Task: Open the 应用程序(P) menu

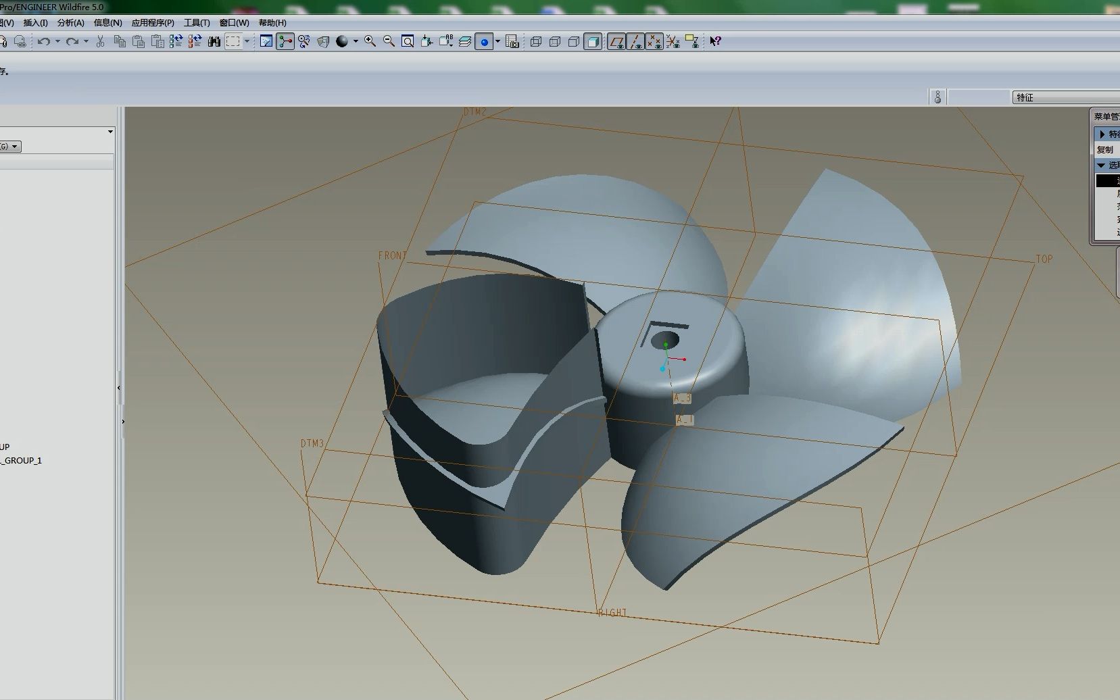Action: 153,22
